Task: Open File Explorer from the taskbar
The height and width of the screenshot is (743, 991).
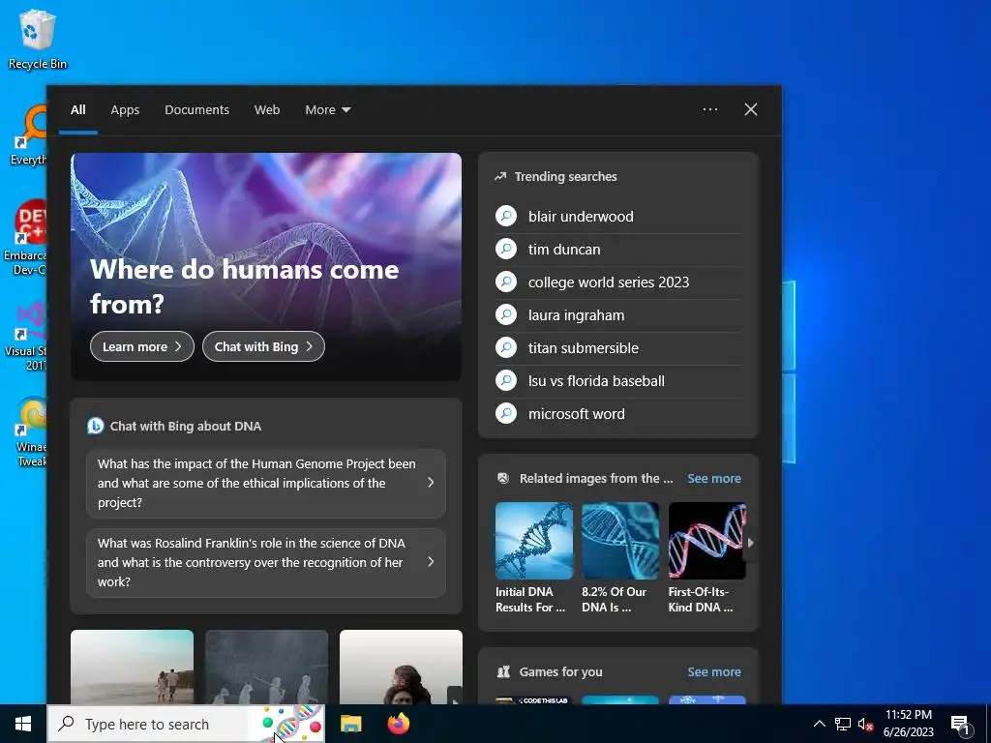Action: [x=350, y=724]
